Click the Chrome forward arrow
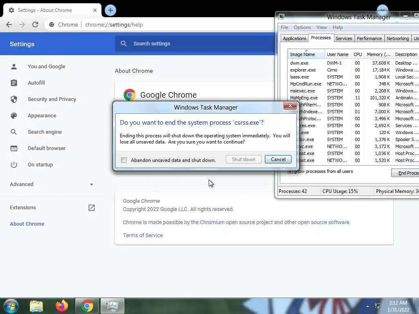Screen dimensions: 419x314 (22, 25)
